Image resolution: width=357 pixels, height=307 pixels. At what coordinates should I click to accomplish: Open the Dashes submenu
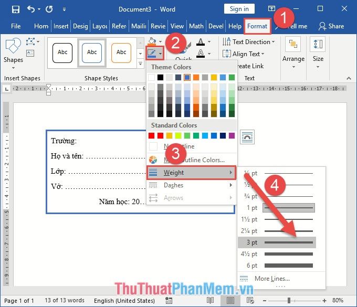coord(191,185)
